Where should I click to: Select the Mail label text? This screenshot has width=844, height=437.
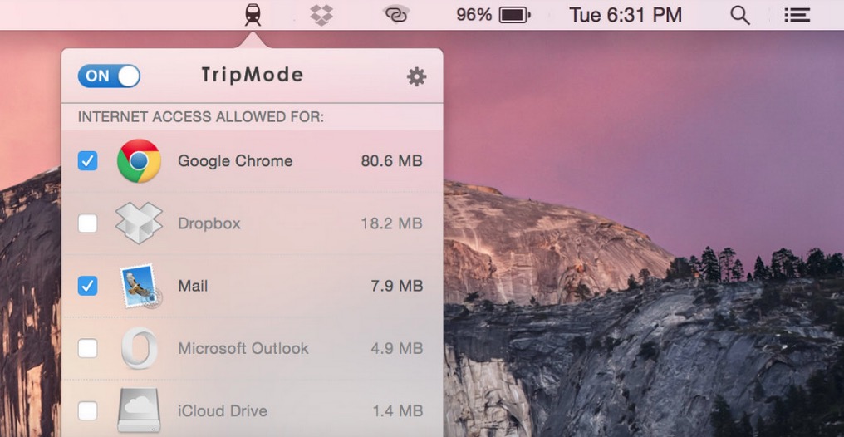point(193,286)
